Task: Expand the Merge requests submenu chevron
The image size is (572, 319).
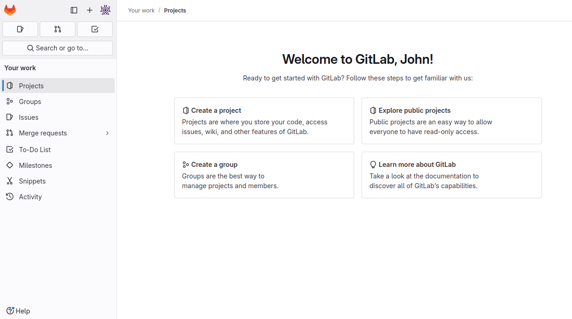Action: [107, 133]
